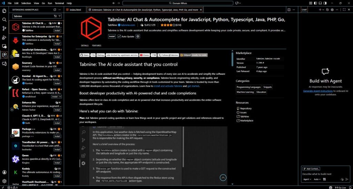Open the Agent mode dropdown
Viewport: 353px width, 189px height.
307,179
